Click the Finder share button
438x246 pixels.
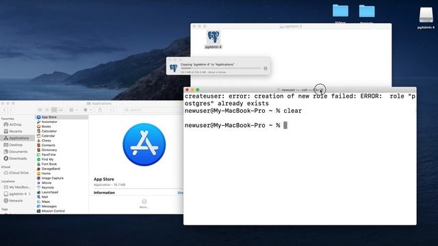click(100, 110)
